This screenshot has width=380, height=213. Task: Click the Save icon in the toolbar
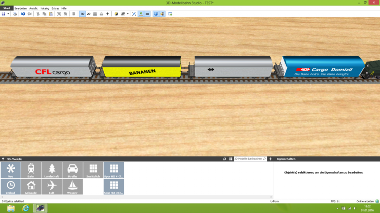[x=3, y=14]
